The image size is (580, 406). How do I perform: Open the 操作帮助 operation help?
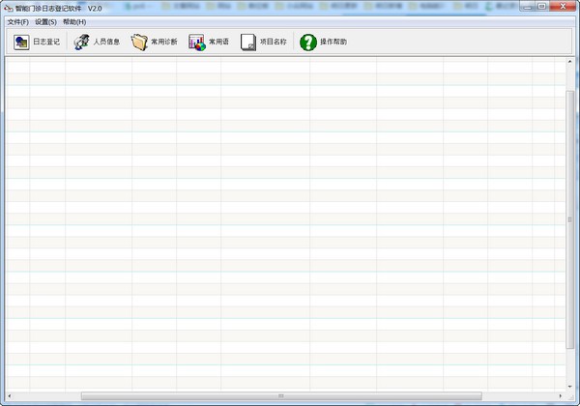click(324, 43)
